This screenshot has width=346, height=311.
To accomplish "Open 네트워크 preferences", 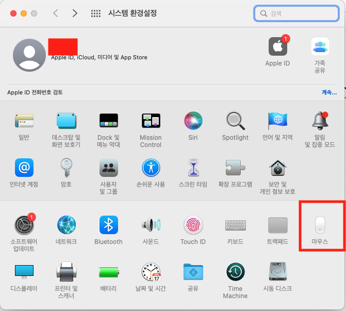I will 66,225.
